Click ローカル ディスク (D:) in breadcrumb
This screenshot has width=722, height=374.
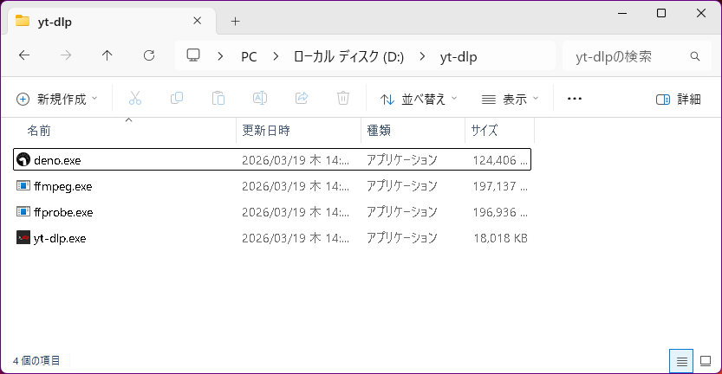tap(348, 56)
